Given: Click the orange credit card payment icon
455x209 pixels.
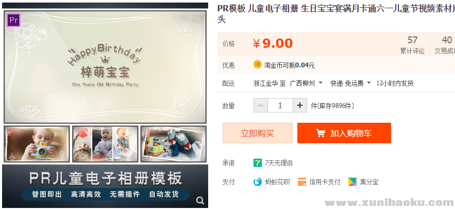Looking at the screenshot, I should 302,182.
